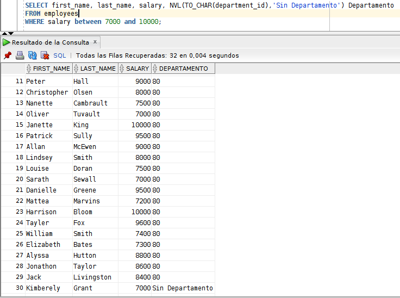The width and height of the screenshot is (400, 298).
Task: Click the SALARY column header
Action: point(137,69)
